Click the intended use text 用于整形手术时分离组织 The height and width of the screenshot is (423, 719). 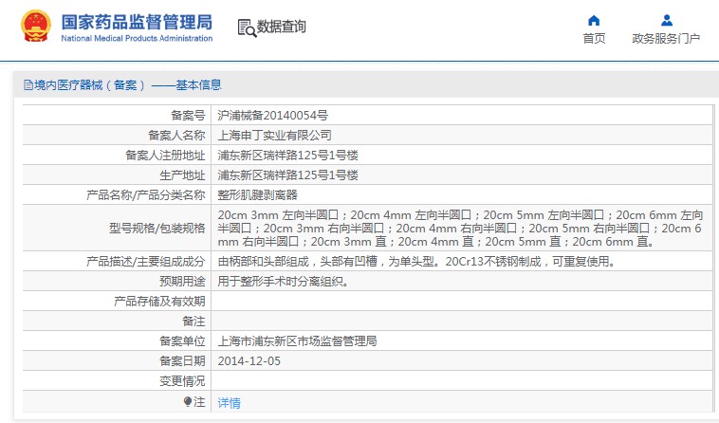pos(284,281)
